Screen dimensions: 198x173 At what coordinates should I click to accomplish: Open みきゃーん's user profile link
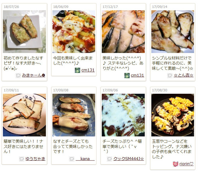coord(34,75)
